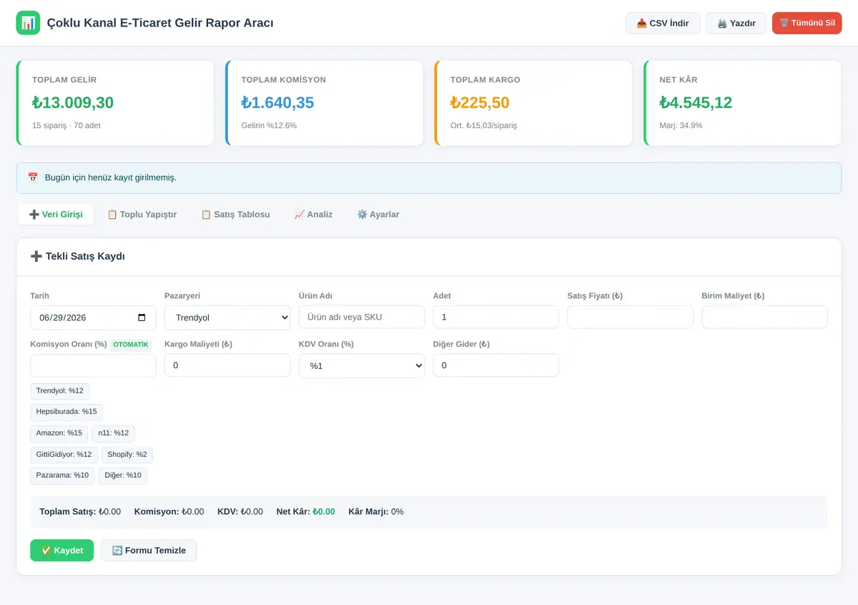Click the green chart app logo icon
This screenshot has width=858, height=605.
click(x=28, y=23)
